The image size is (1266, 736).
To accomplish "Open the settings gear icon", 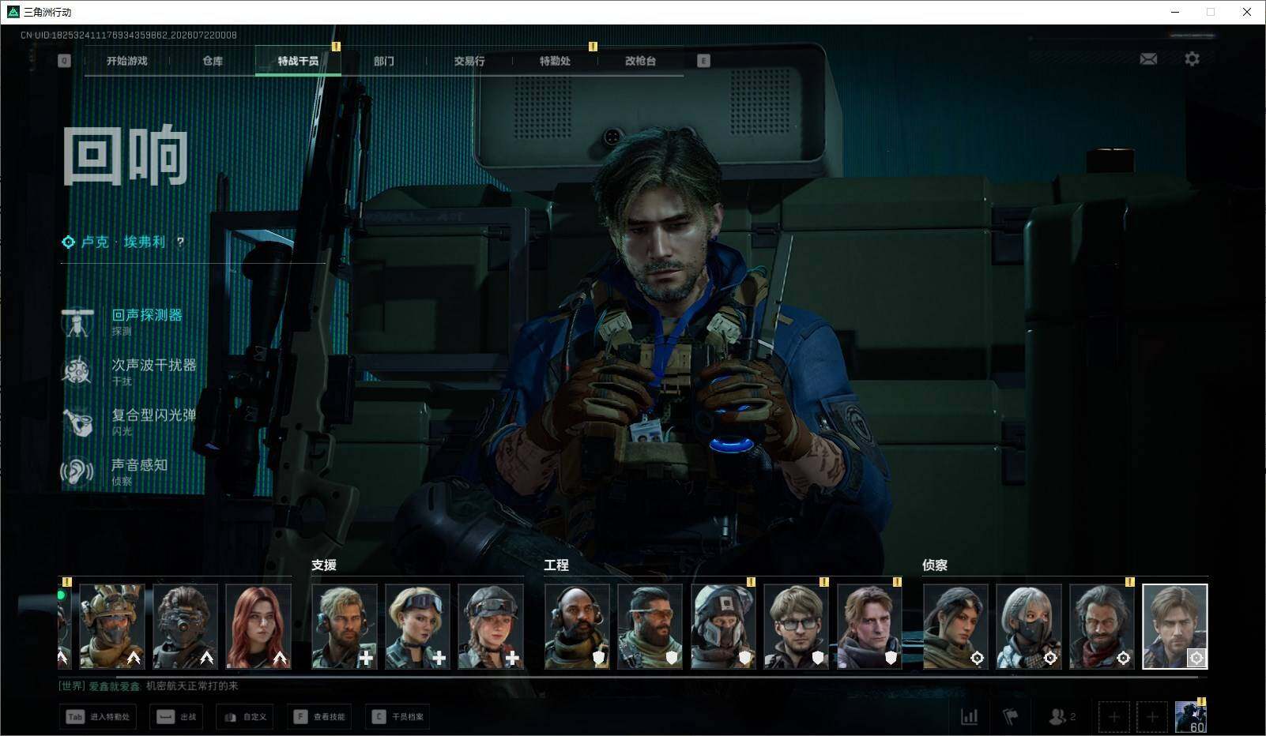I will pos(1192,59).
